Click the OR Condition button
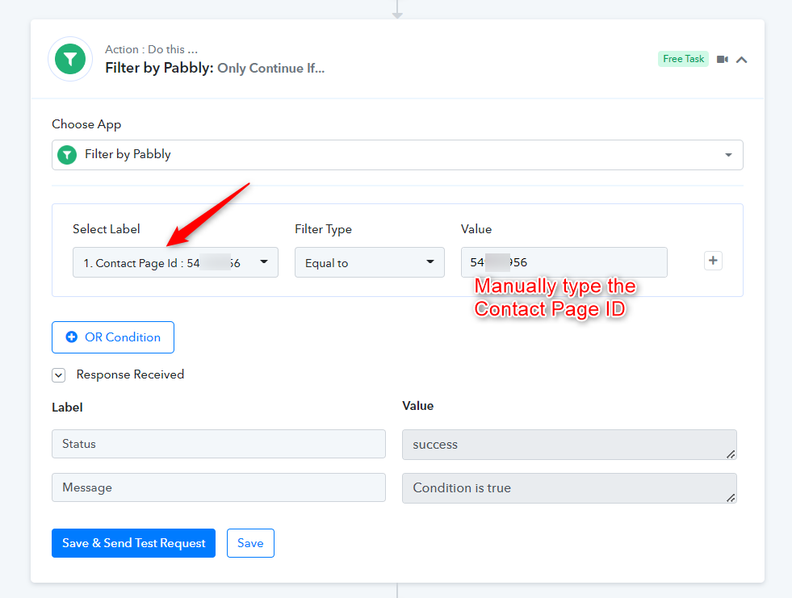 (x=113, y=337)
